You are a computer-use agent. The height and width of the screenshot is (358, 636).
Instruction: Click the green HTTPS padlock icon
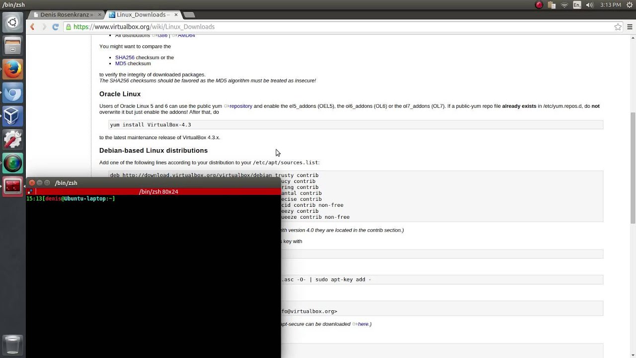pos(69,27)
